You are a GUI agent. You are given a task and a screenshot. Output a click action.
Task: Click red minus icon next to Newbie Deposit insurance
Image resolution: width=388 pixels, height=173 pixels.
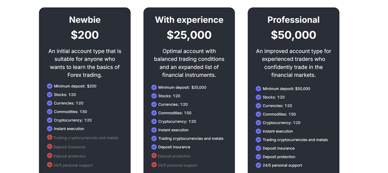49,147
